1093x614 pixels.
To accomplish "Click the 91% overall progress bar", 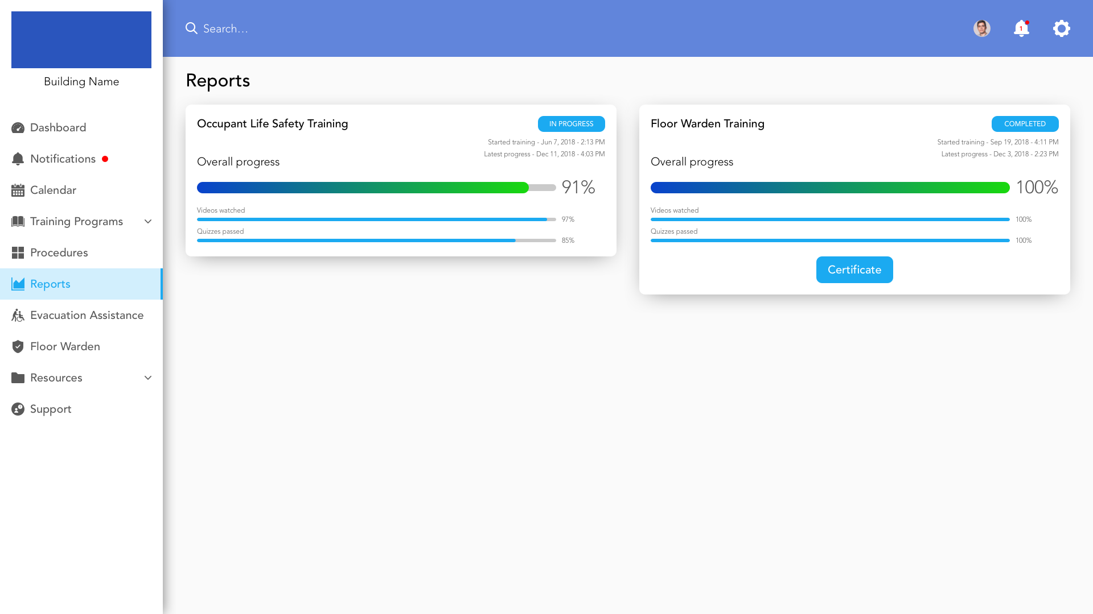I will click(x=376, y=188).
